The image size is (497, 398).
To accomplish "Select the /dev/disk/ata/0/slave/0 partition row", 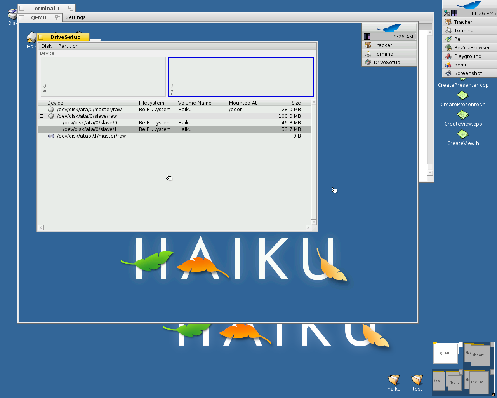I will coord(175,123).
